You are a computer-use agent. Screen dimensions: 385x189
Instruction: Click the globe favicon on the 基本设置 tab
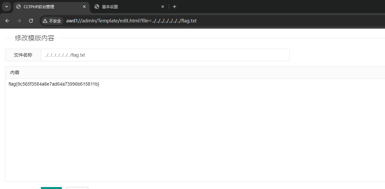pyautogui.click(x=97, y=7)
